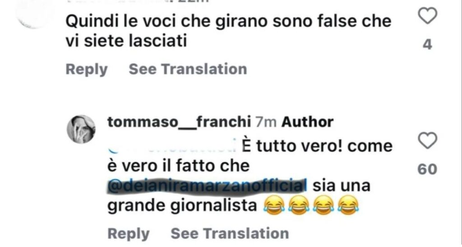Select the Author badge label

tap(307, 122)
